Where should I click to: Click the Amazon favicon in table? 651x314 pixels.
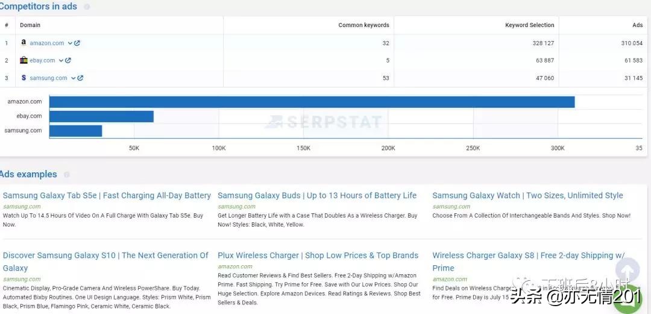pyautogui.click(x=24, y=42)
